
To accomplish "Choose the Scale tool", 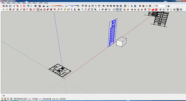I will [x=51, y=10].
